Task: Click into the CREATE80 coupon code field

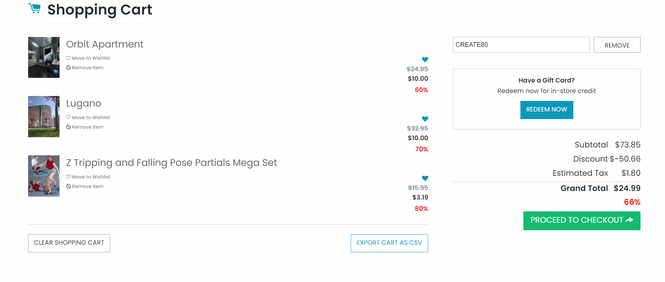Action: click(521, 45)
